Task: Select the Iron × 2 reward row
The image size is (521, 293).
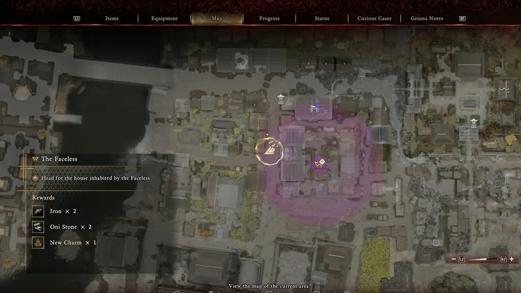Action: (x=54, y=211)
